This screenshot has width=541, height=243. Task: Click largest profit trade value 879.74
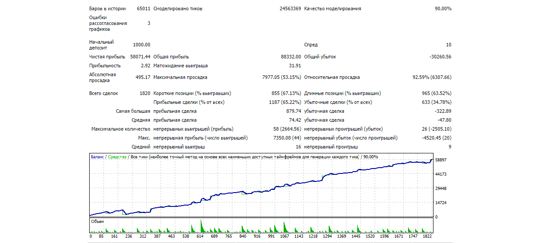pyautogui.click(x=294, y=111)
